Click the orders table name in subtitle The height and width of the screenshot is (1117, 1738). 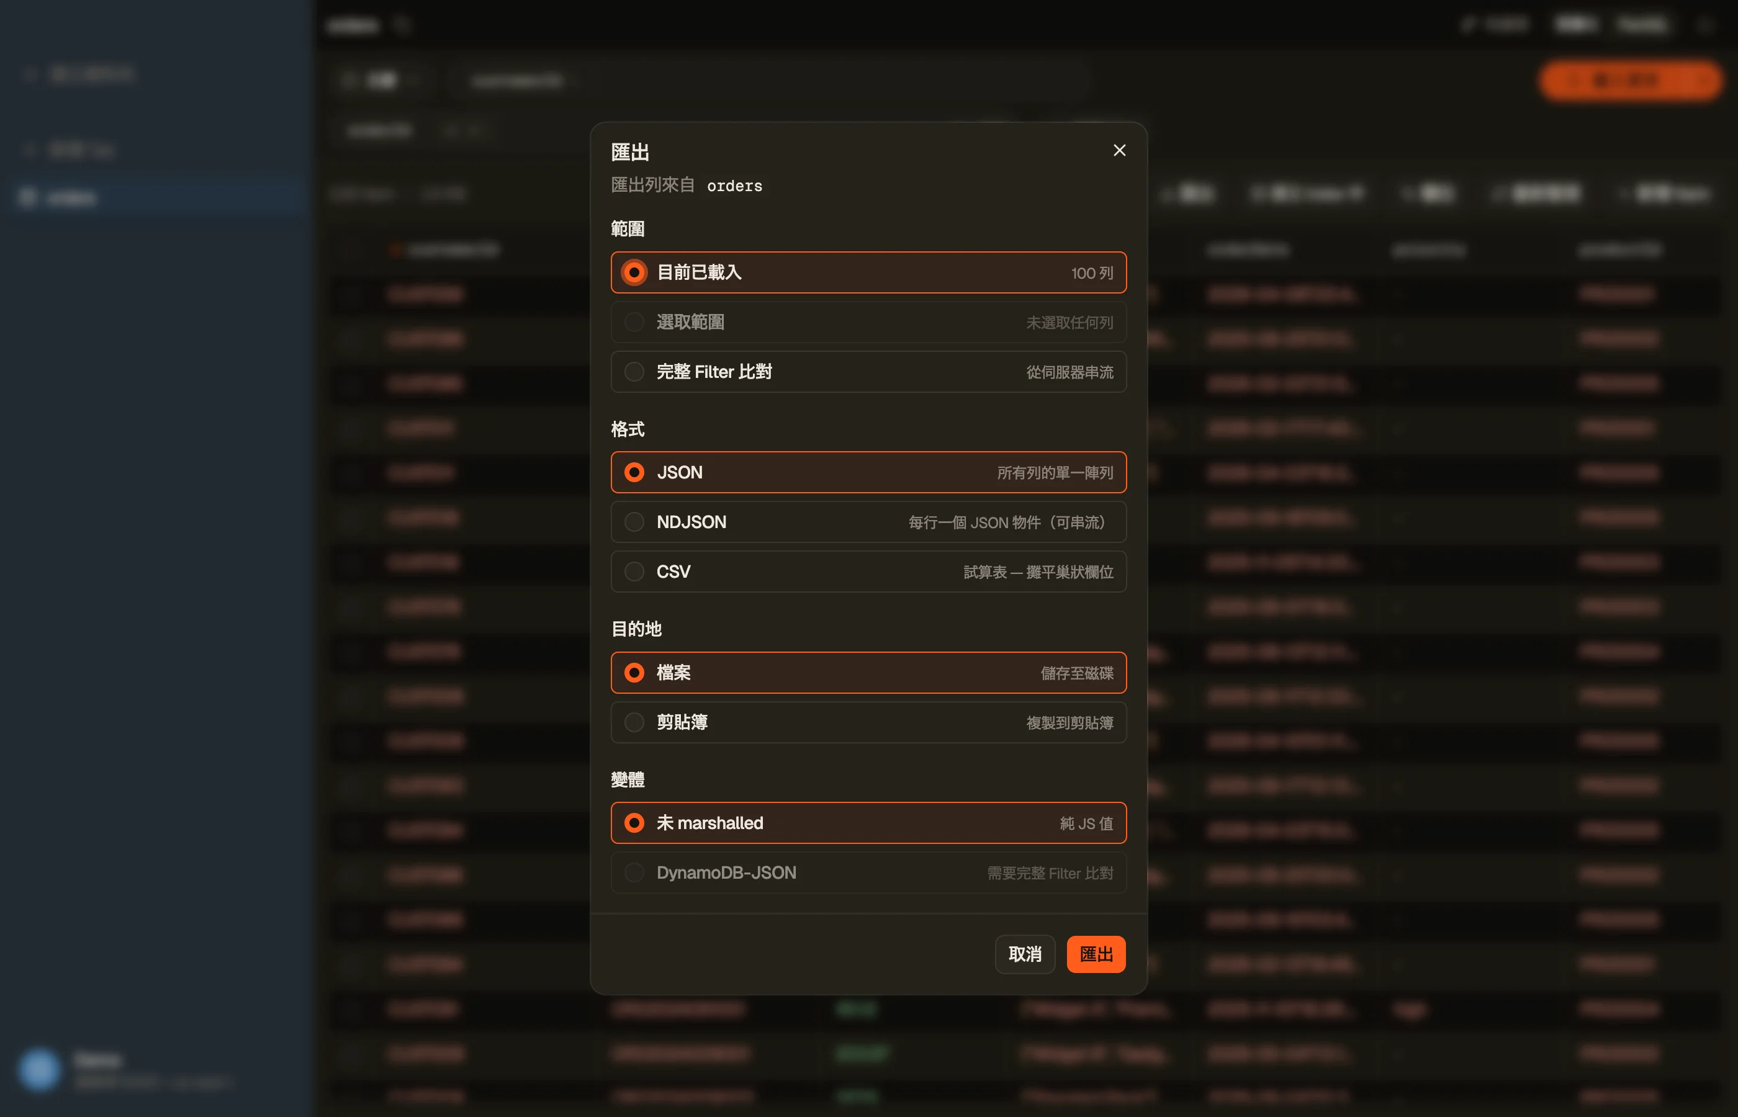(734, 186)
